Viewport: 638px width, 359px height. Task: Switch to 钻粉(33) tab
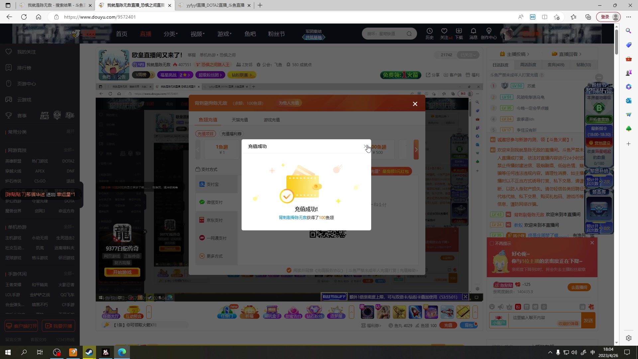pos(584,65)
